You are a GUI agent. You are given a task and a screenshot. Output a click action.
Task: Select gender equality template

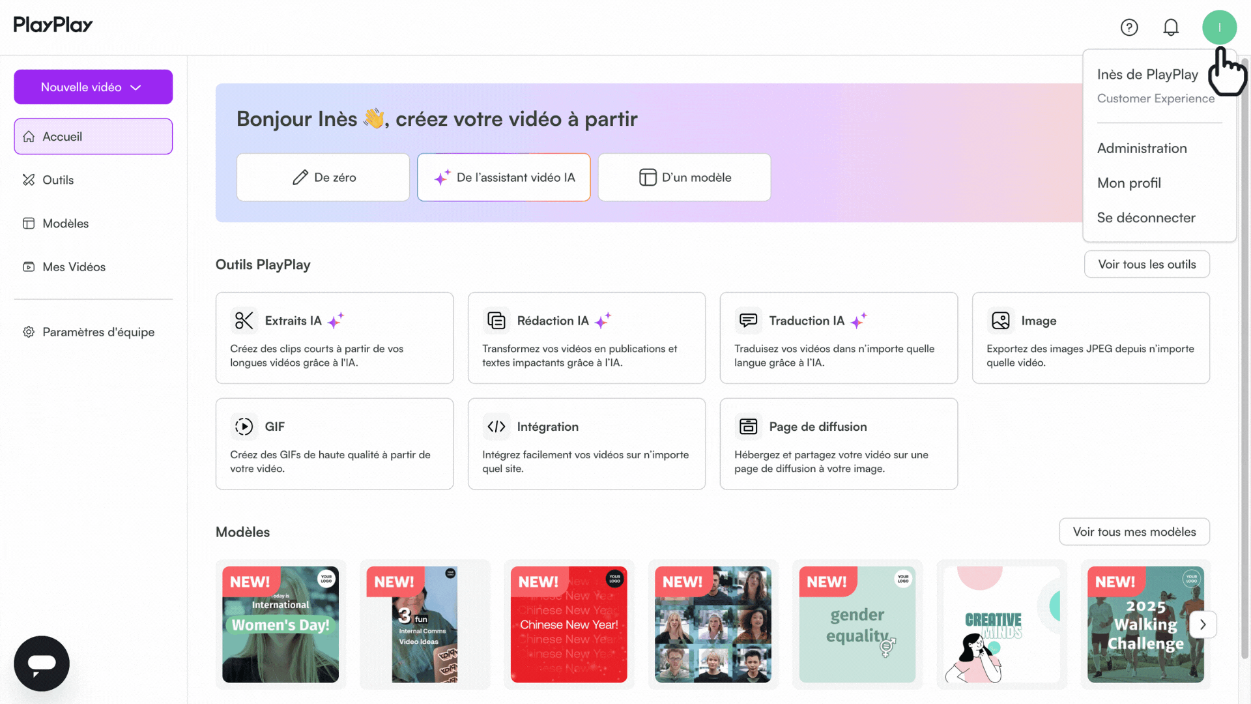(x=857, y=624)
